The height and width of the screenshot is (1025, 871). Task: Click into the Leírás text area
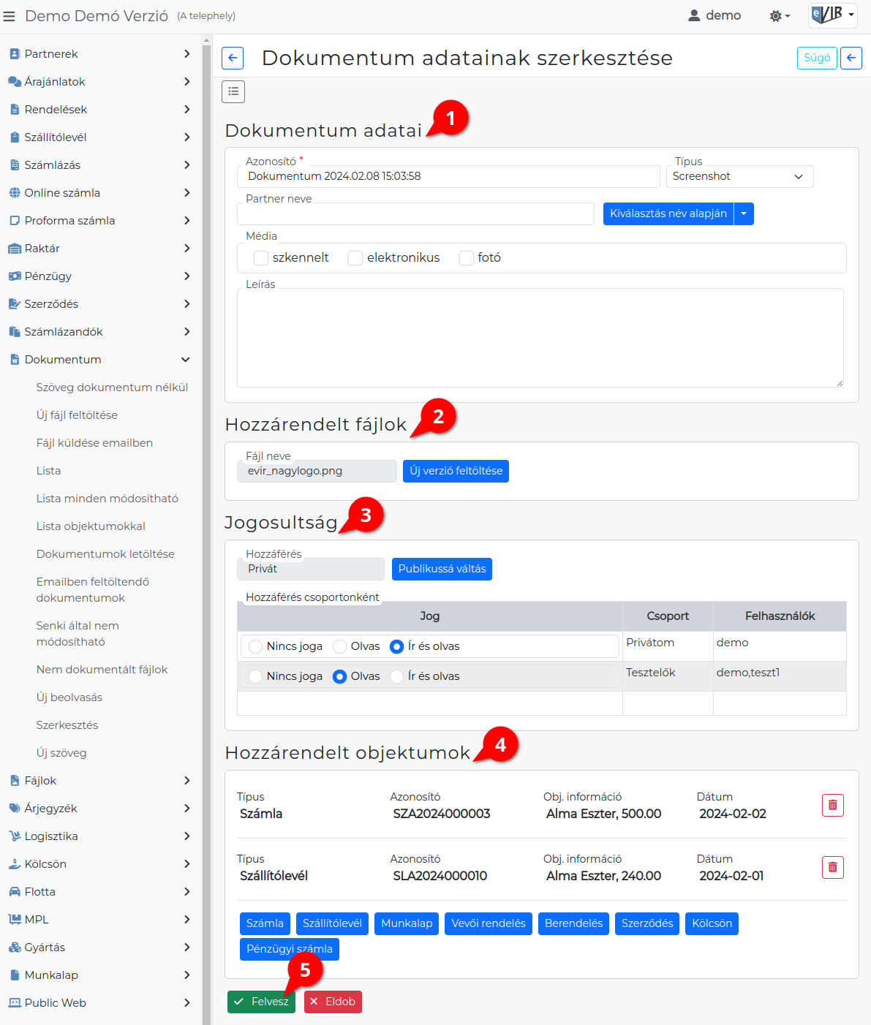(x=540, y=337)
